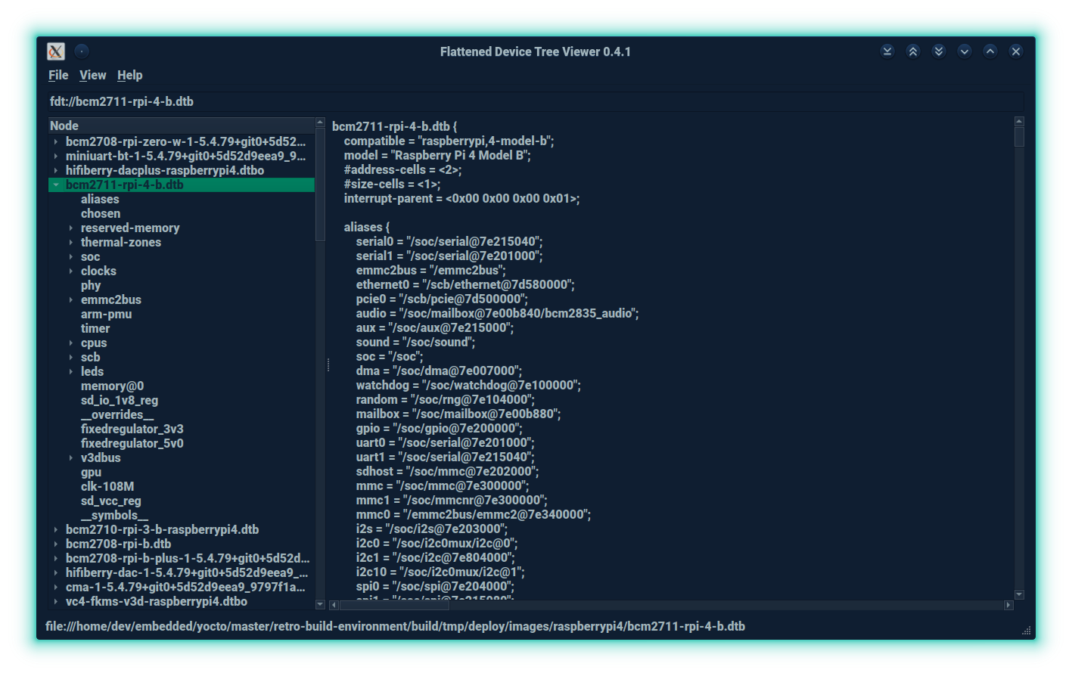The height and width of the screenshot is (676, 1072).
Task: Click the keep-above double chevron icon
Action: coord(913,51)
